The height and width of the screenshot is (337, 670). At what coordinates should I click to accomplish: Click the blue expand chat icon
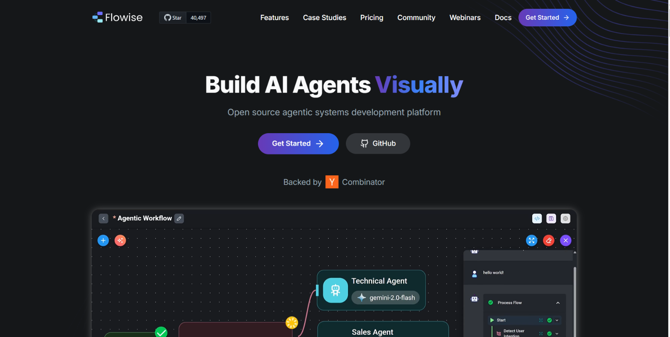(531, 240)
